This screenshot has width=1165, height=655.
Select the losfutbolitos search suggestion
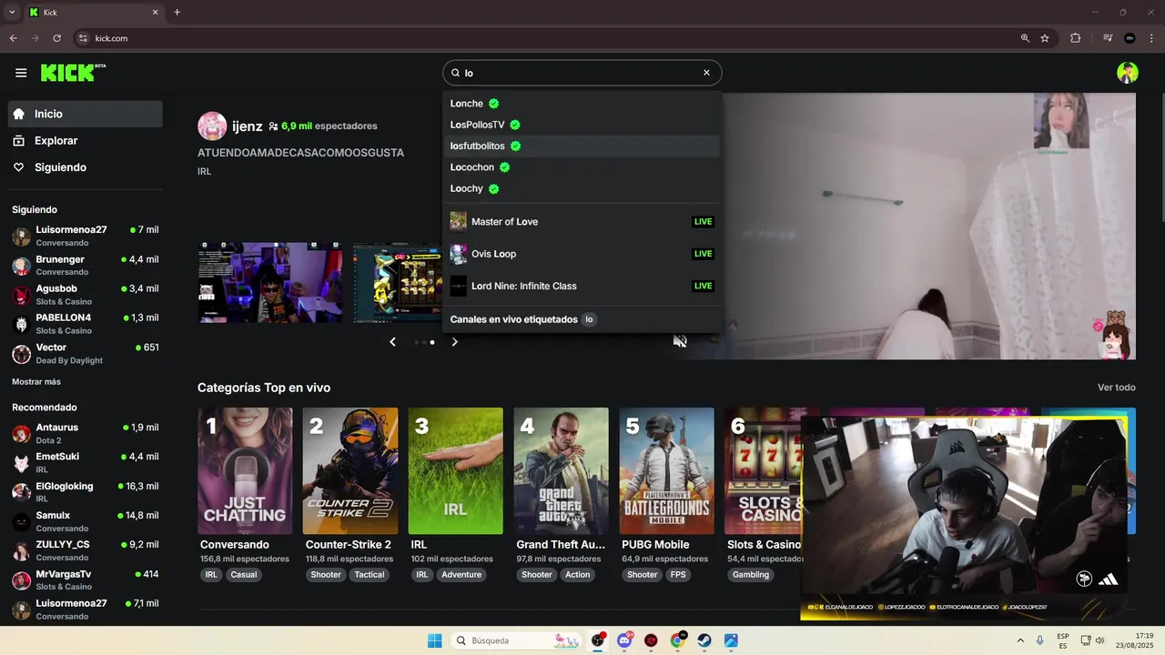[x=582, y=146]
